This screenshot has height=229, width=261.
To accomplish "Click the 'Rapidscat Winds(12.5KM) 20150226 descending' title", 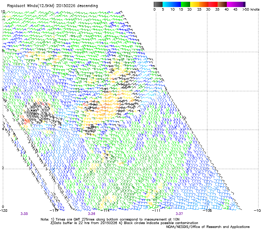I will (x=53, y=6).
